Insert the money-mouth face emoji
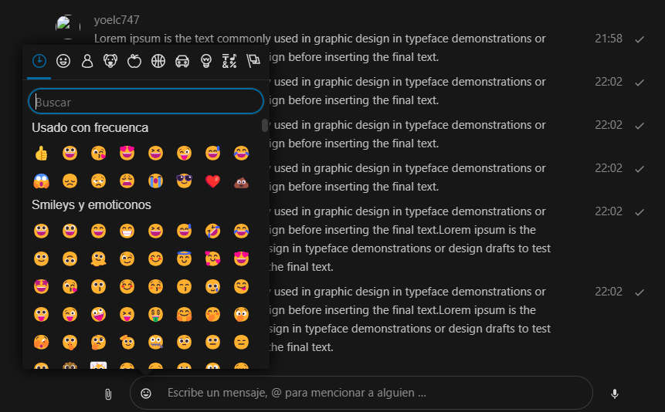Viewport: 665px width, 412px height. [x=156, y=315]
